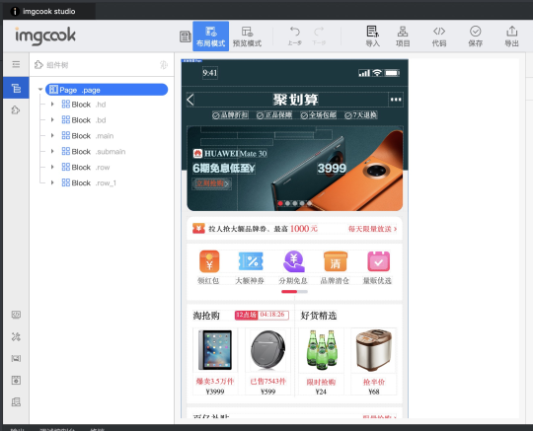The image size is (533, 431).
Task: Click the icon at right of 组件树 header
Action: click(164, 64)
